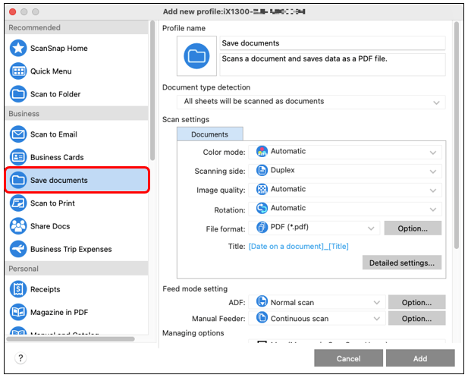Select the Scan to Email envelope icon
This screenshot has height=378, width=468.
(18, 134)
